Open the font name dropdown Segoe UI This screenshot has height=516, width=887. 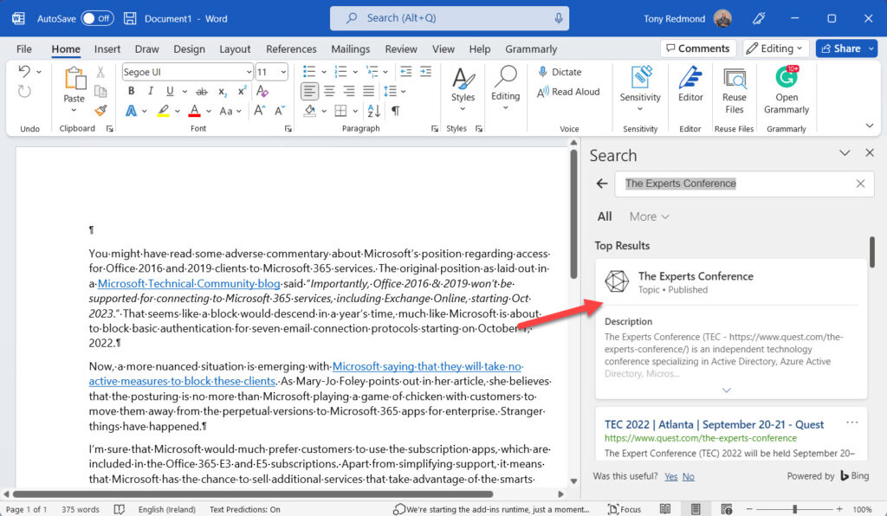pos(249,72)
